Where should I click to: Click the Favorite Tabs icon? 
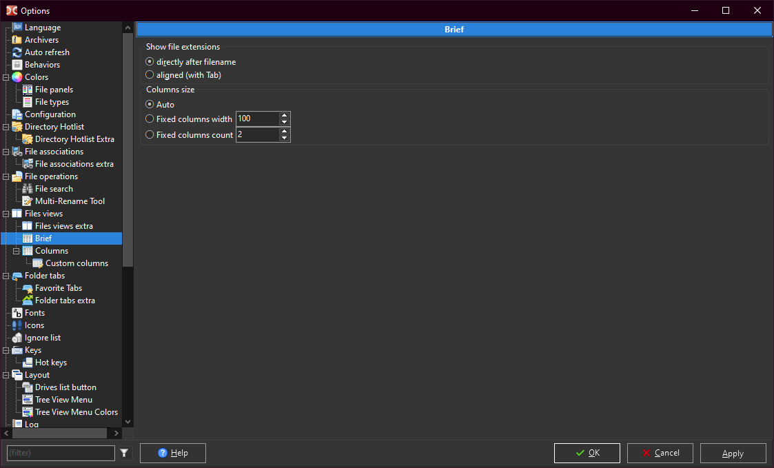click(28, 288)
